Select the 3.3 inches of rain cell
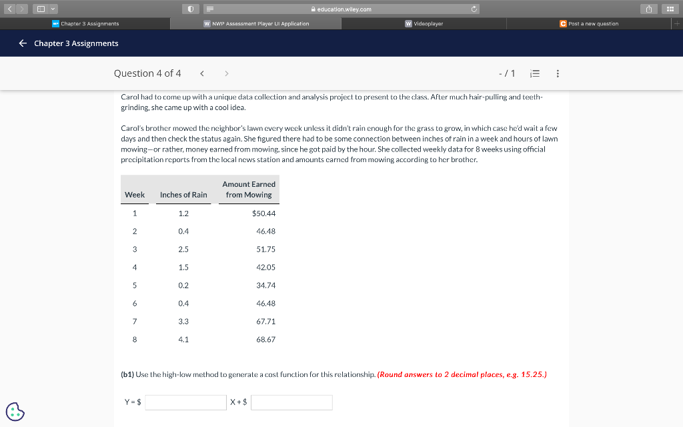The height and width of the screenshot is (427, 683). point(183,322)
